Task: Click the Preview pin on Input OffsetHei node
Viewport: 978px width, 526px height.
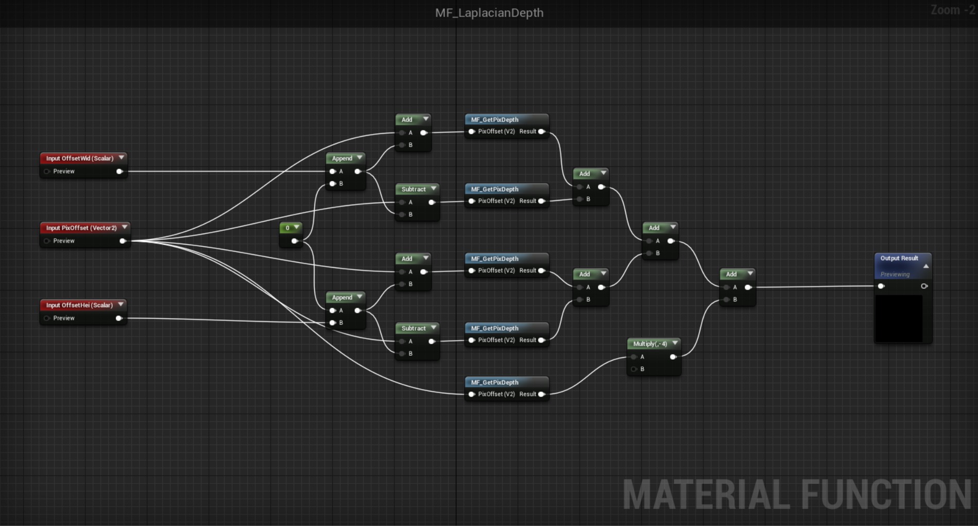Action: pyautogui.click(x=47, y=318)
